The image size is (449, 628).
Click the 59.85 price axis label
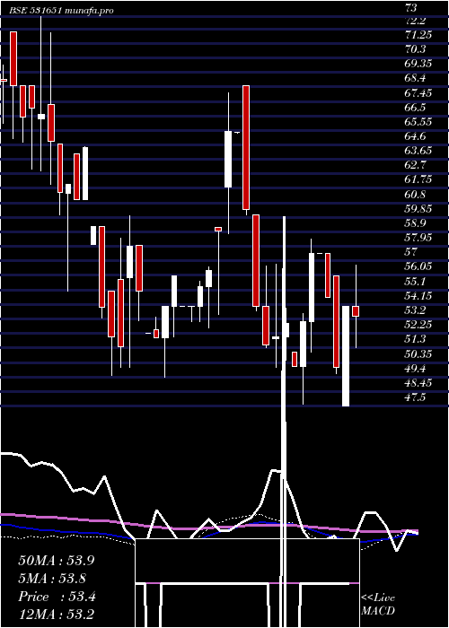coord(418,209)
